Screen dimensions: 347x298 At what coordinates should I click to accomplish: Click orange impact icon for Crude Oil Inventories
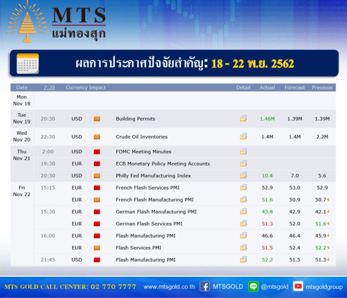(x=97, y=137)
